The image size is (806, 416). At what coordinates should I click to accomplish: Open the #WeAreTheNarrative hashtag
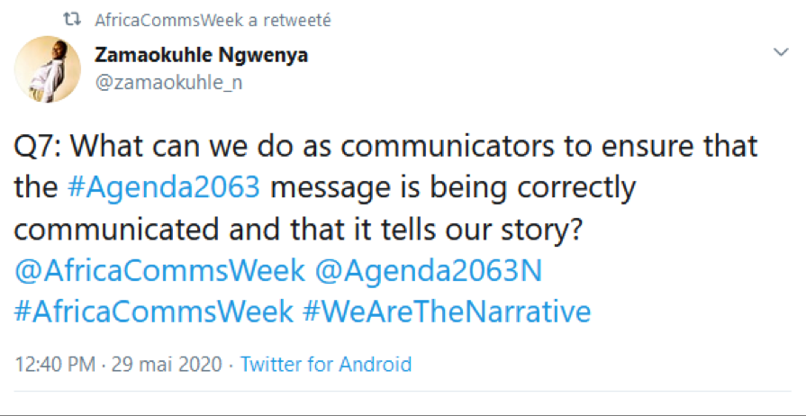447,312
